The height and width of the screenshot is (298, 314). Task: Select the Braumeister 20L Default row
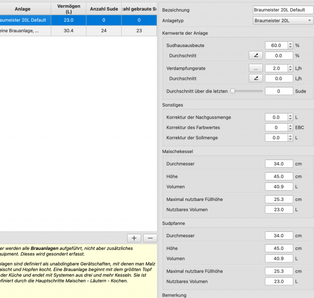tap(78, 20)
